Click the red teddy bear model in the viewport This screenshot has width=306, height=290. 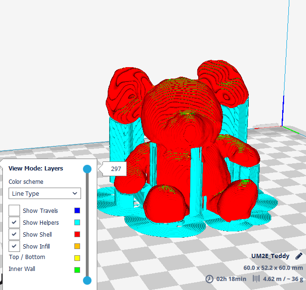[183, 140]
